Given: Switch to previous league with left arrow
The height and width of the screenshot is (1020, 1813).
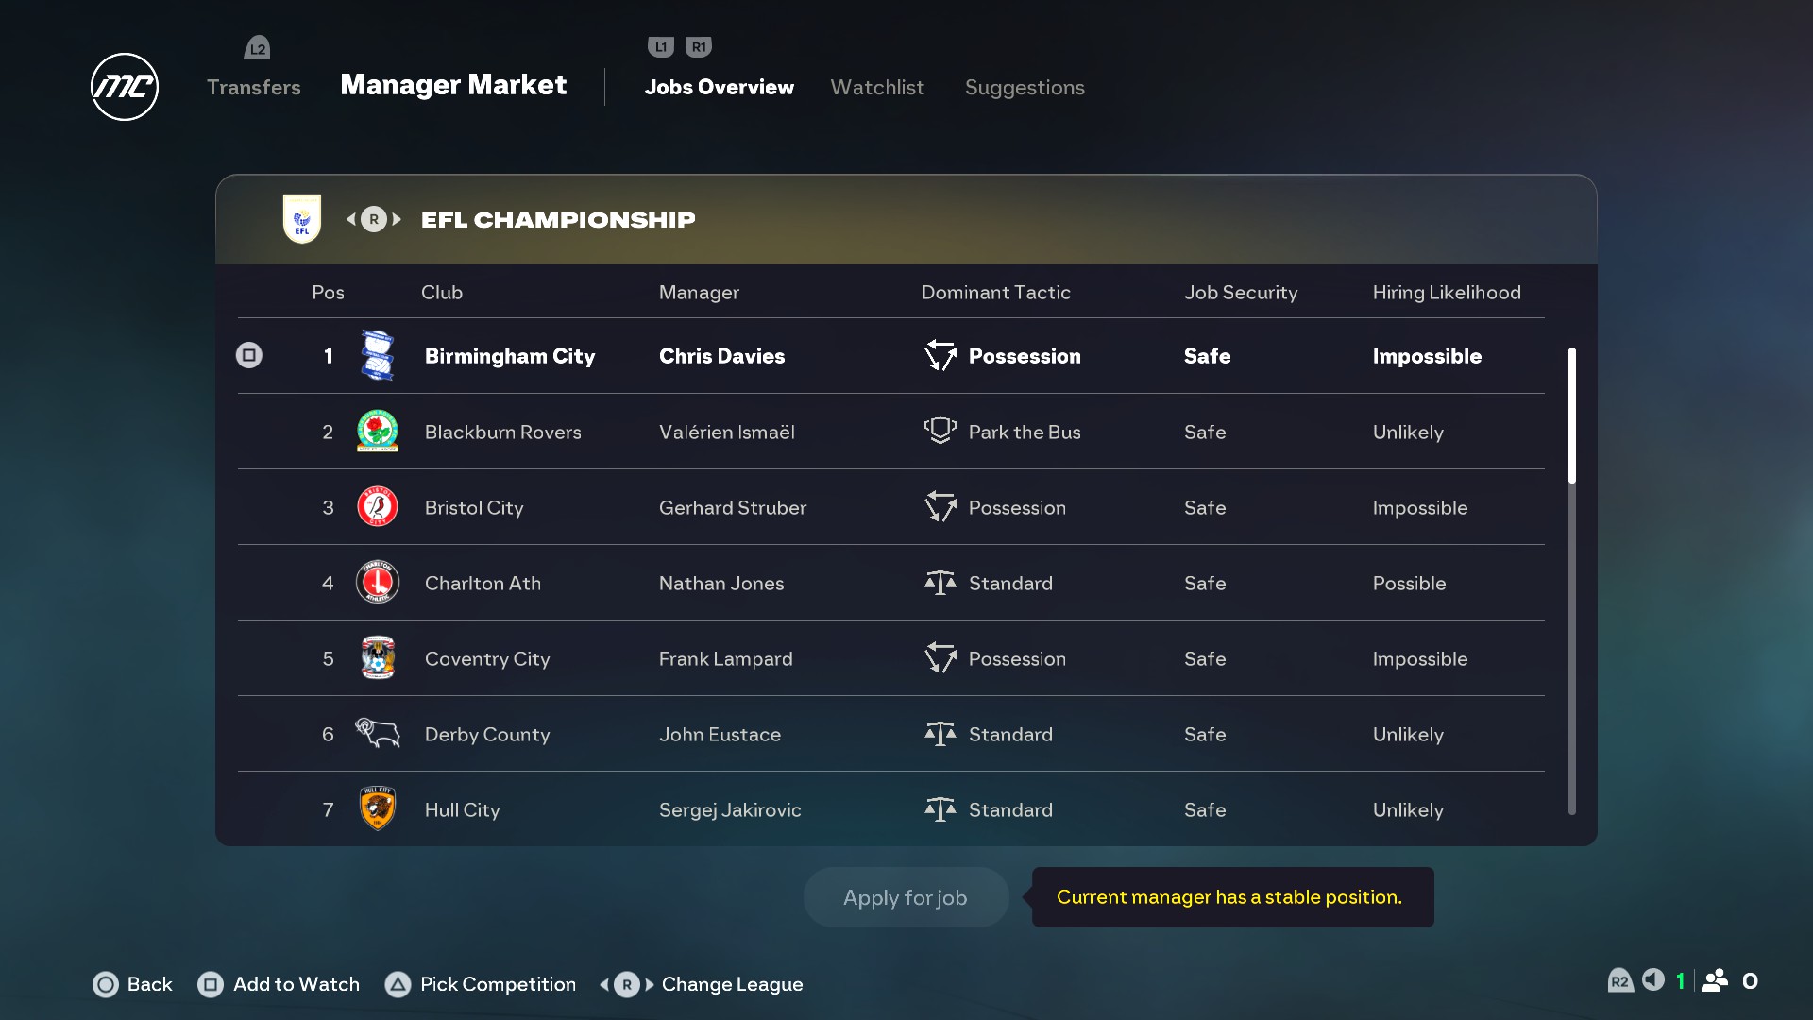Looking at the screenshot, I should pyautogui.click(x=351, y=219).
